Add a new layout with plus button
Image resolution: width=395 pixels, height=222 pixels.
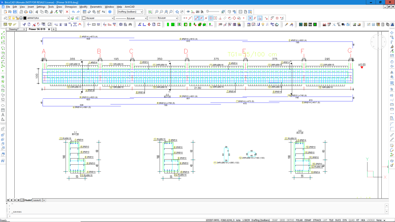click(x=44, y=200)
